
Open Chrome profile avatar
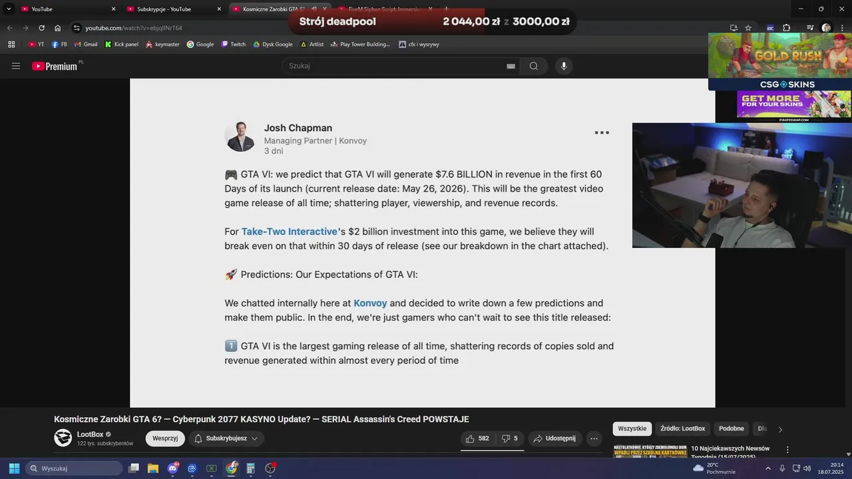click(826, 28)
